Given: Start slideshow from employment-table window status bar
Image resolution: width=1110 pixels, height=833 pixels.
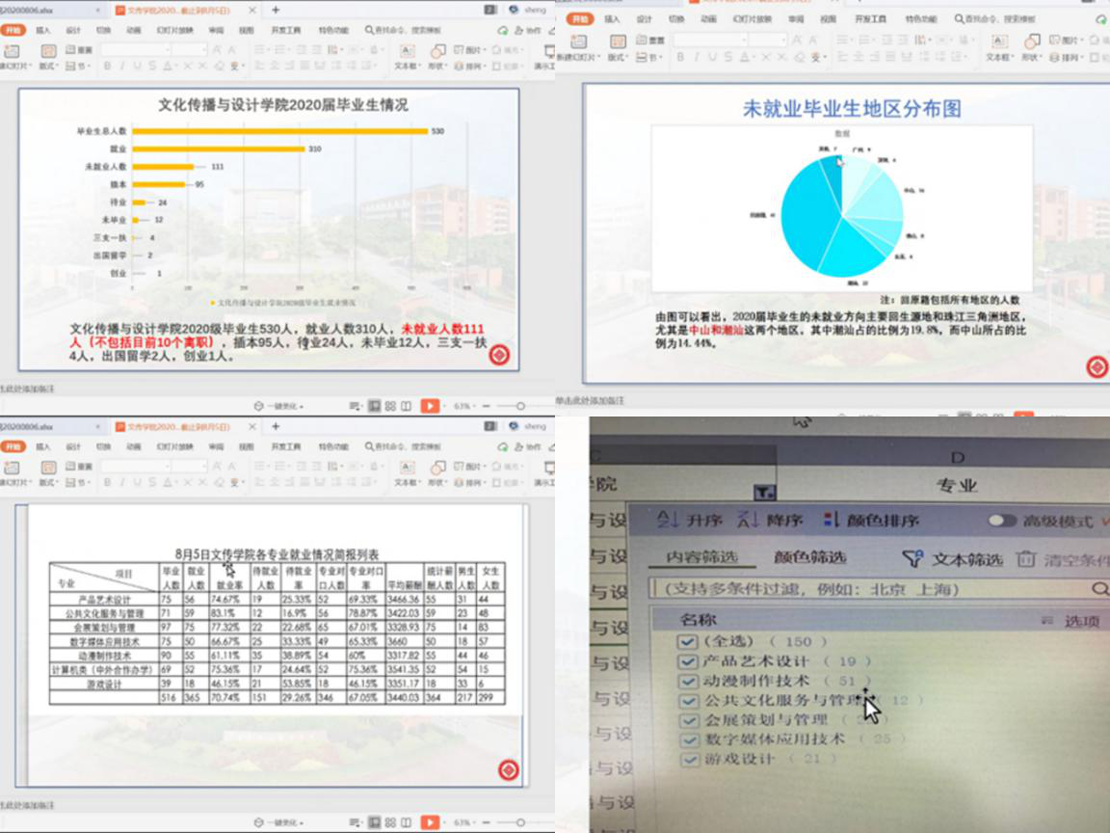Looking at the screenshot, I should (x=430, y=822).
